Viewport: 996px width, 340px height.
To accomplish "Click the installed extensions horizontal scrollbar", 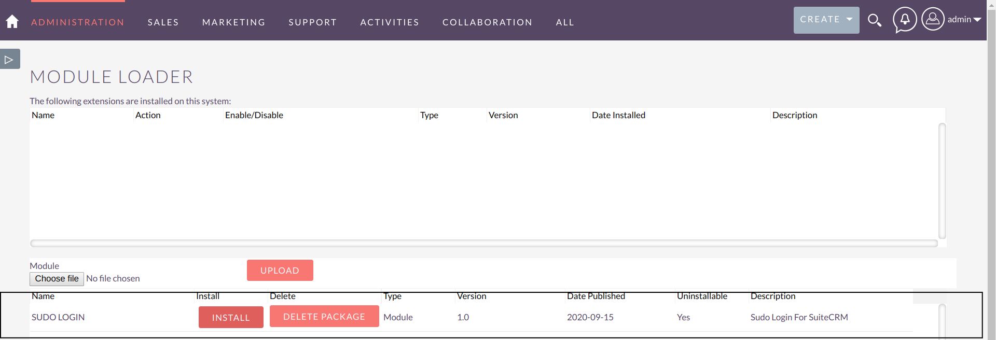I will click(484, 243).
